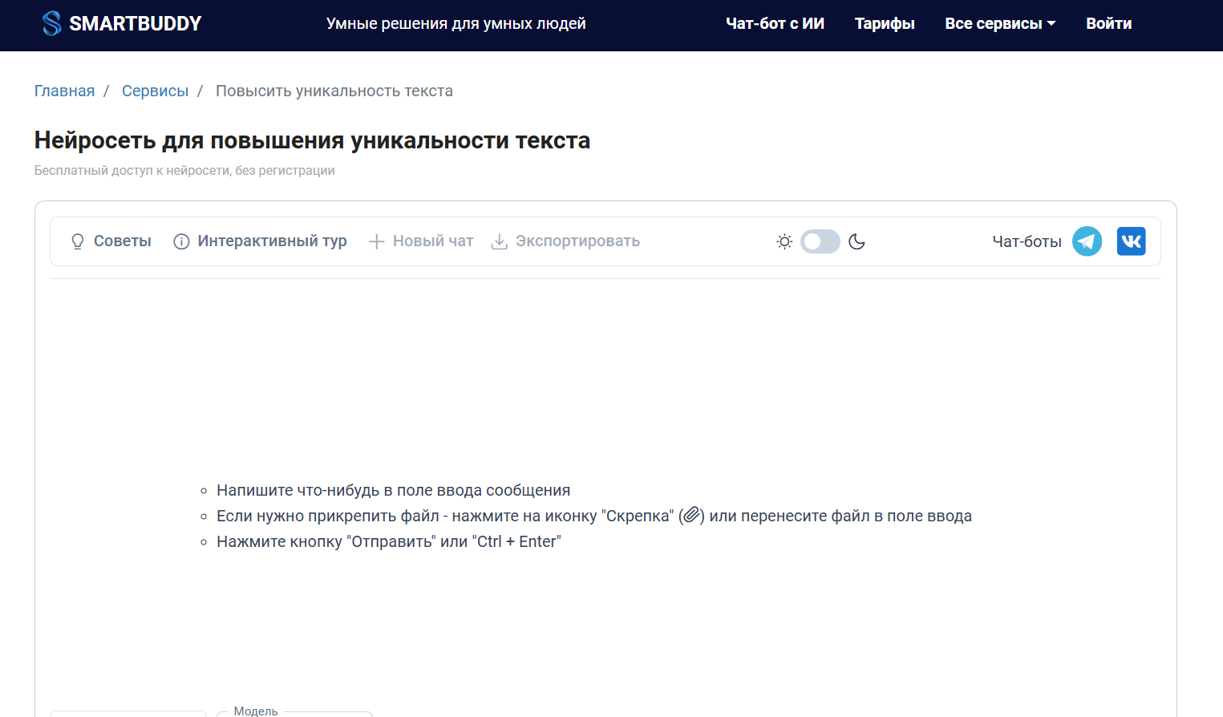
Task: Follow the Главная breadcrumb link
Action: coord(64,91)
